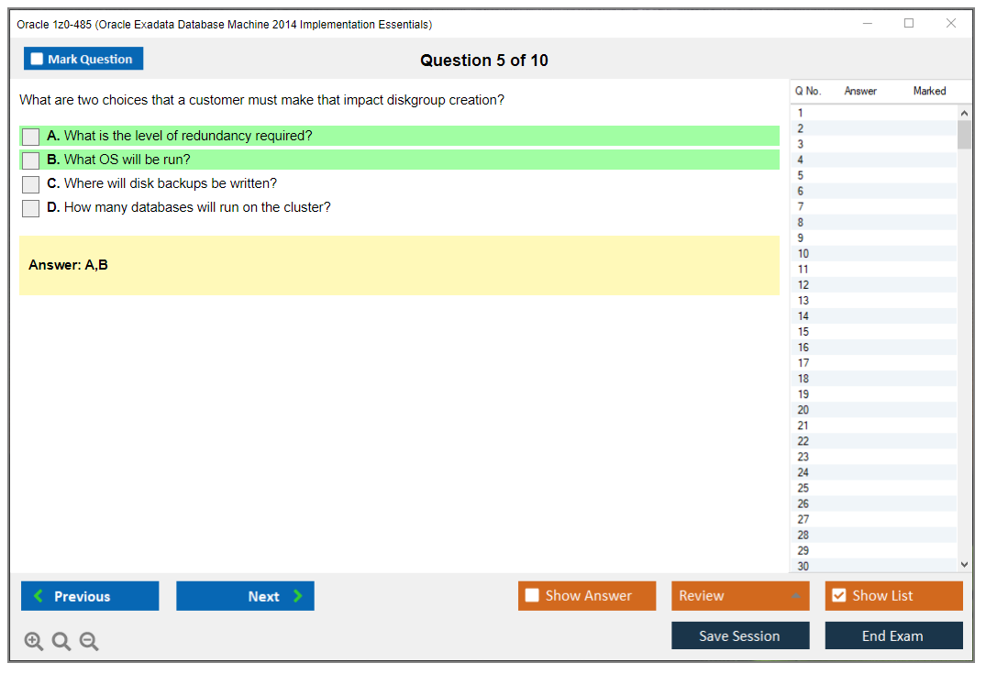Toggle the Mark Question checkbox

(x=37, y=59)
